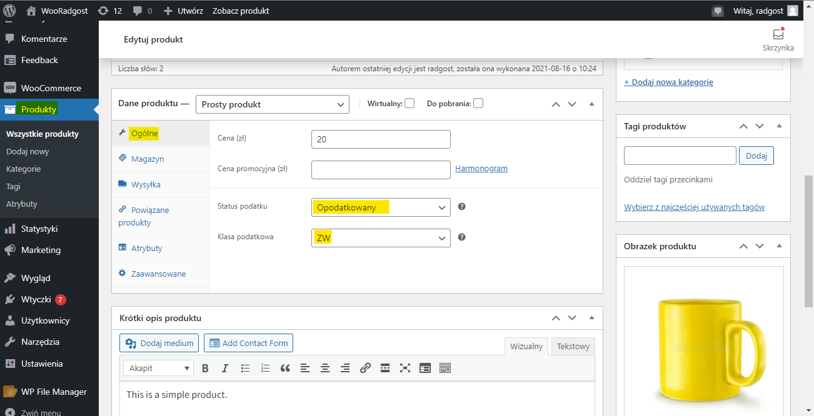Enable the Wirtualny checkbox
This screenshot has width=814, height=416.
point(410,104)
